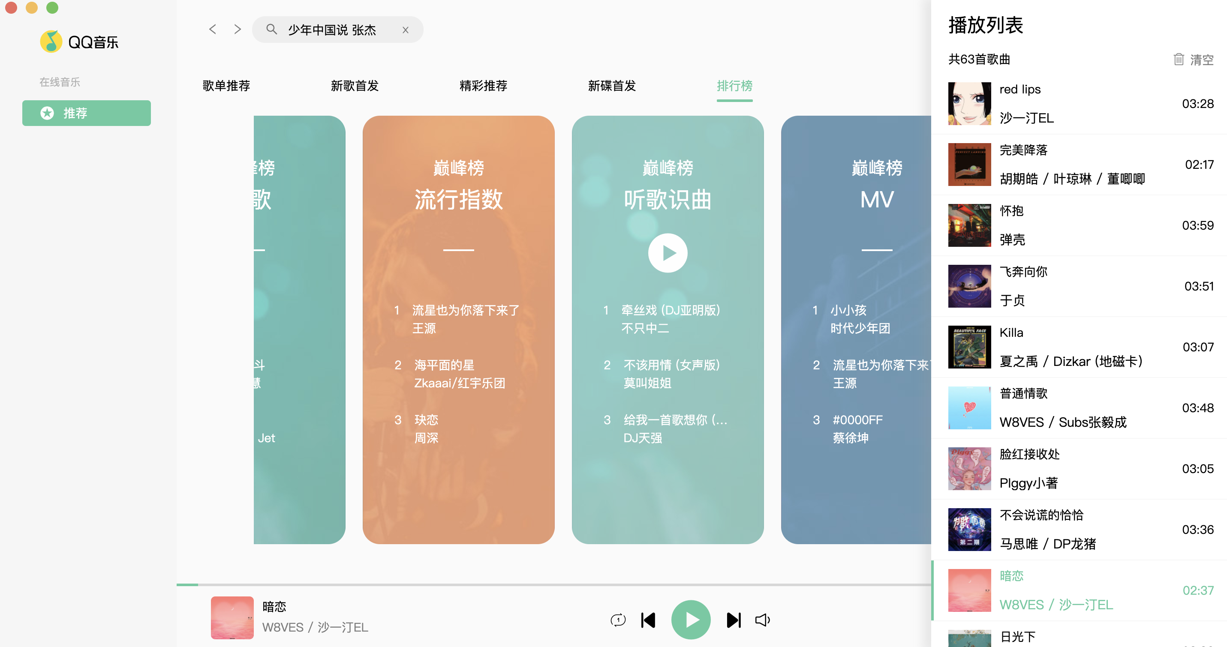Switch to the 歌单推荐 tab
Image resolution: width=1227 pixels, height=647 pixels.
(226, 86)
